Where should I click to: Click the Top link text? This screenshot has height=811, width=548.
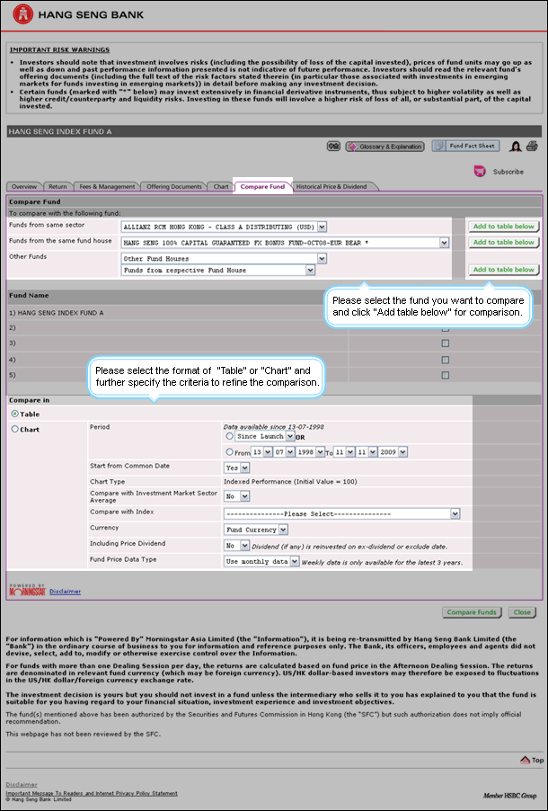click(537, 761)
